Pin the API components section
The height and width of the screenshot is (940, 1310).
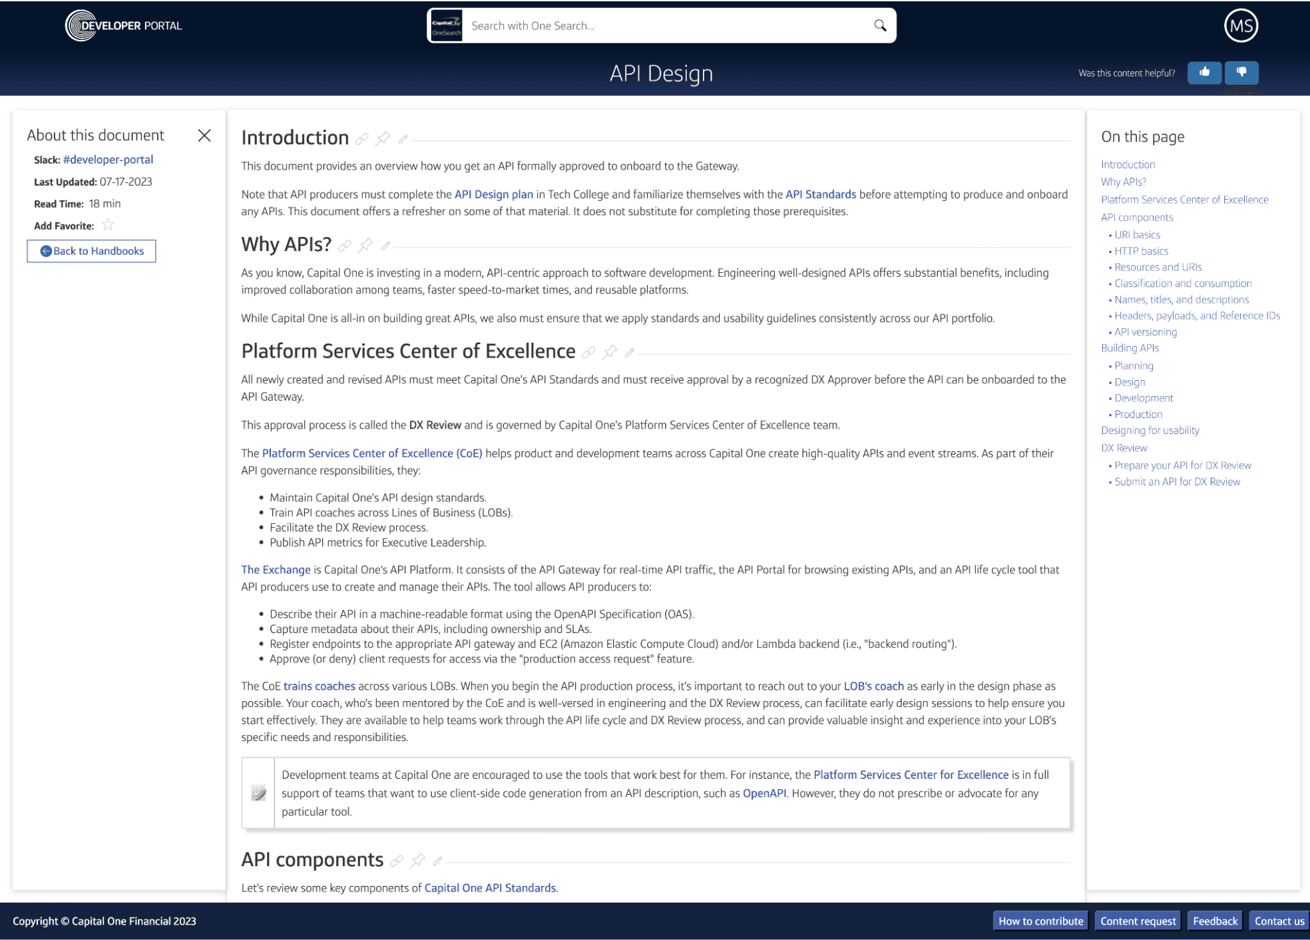tap(417, 861)
